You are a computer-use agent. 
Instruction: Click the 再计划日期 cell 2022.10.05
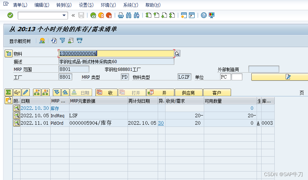143,123
